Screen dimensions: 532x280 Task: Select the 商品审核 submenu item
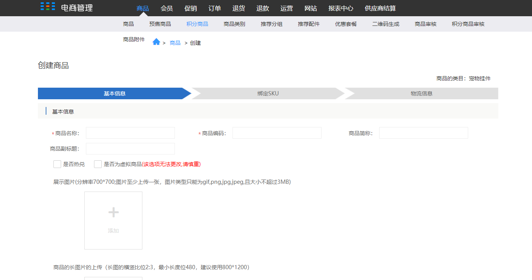coord(426,24)
